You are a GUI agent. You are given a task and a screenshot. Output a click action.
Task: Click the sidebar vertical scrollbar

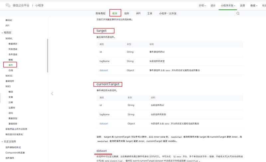[48, 55]
